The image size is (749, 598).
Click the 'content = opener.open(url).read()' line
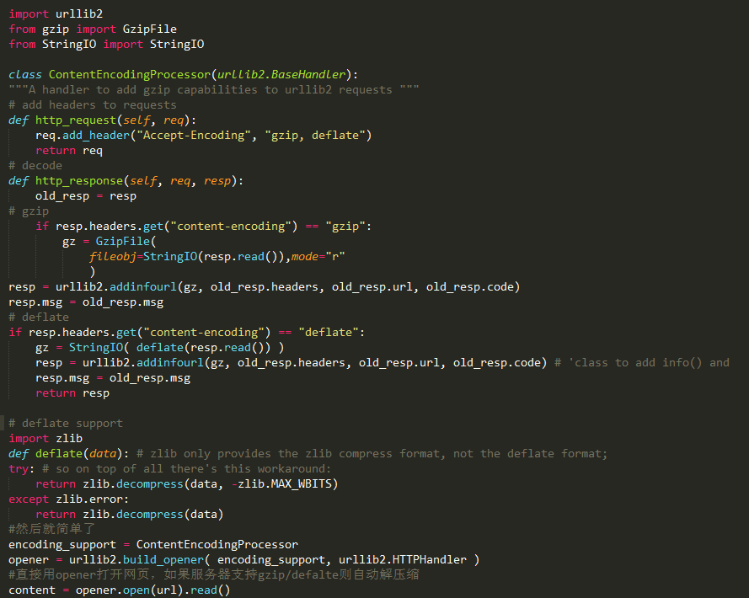(120, 590)
